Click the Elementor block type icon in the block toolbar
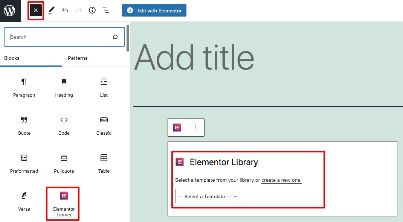The height and width of the screenshot is (222, 403). 177,128
